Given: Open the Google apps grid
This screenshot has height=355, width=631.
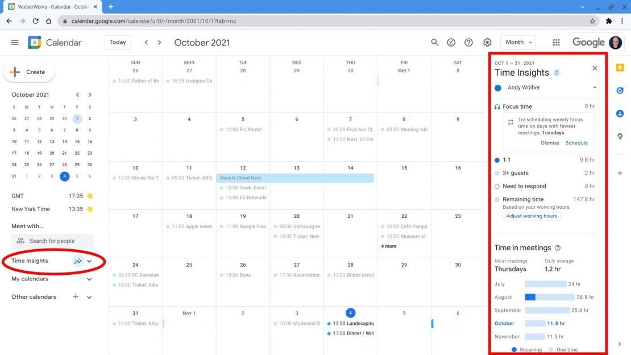Looking at the screenshot, I should (556, 42).
